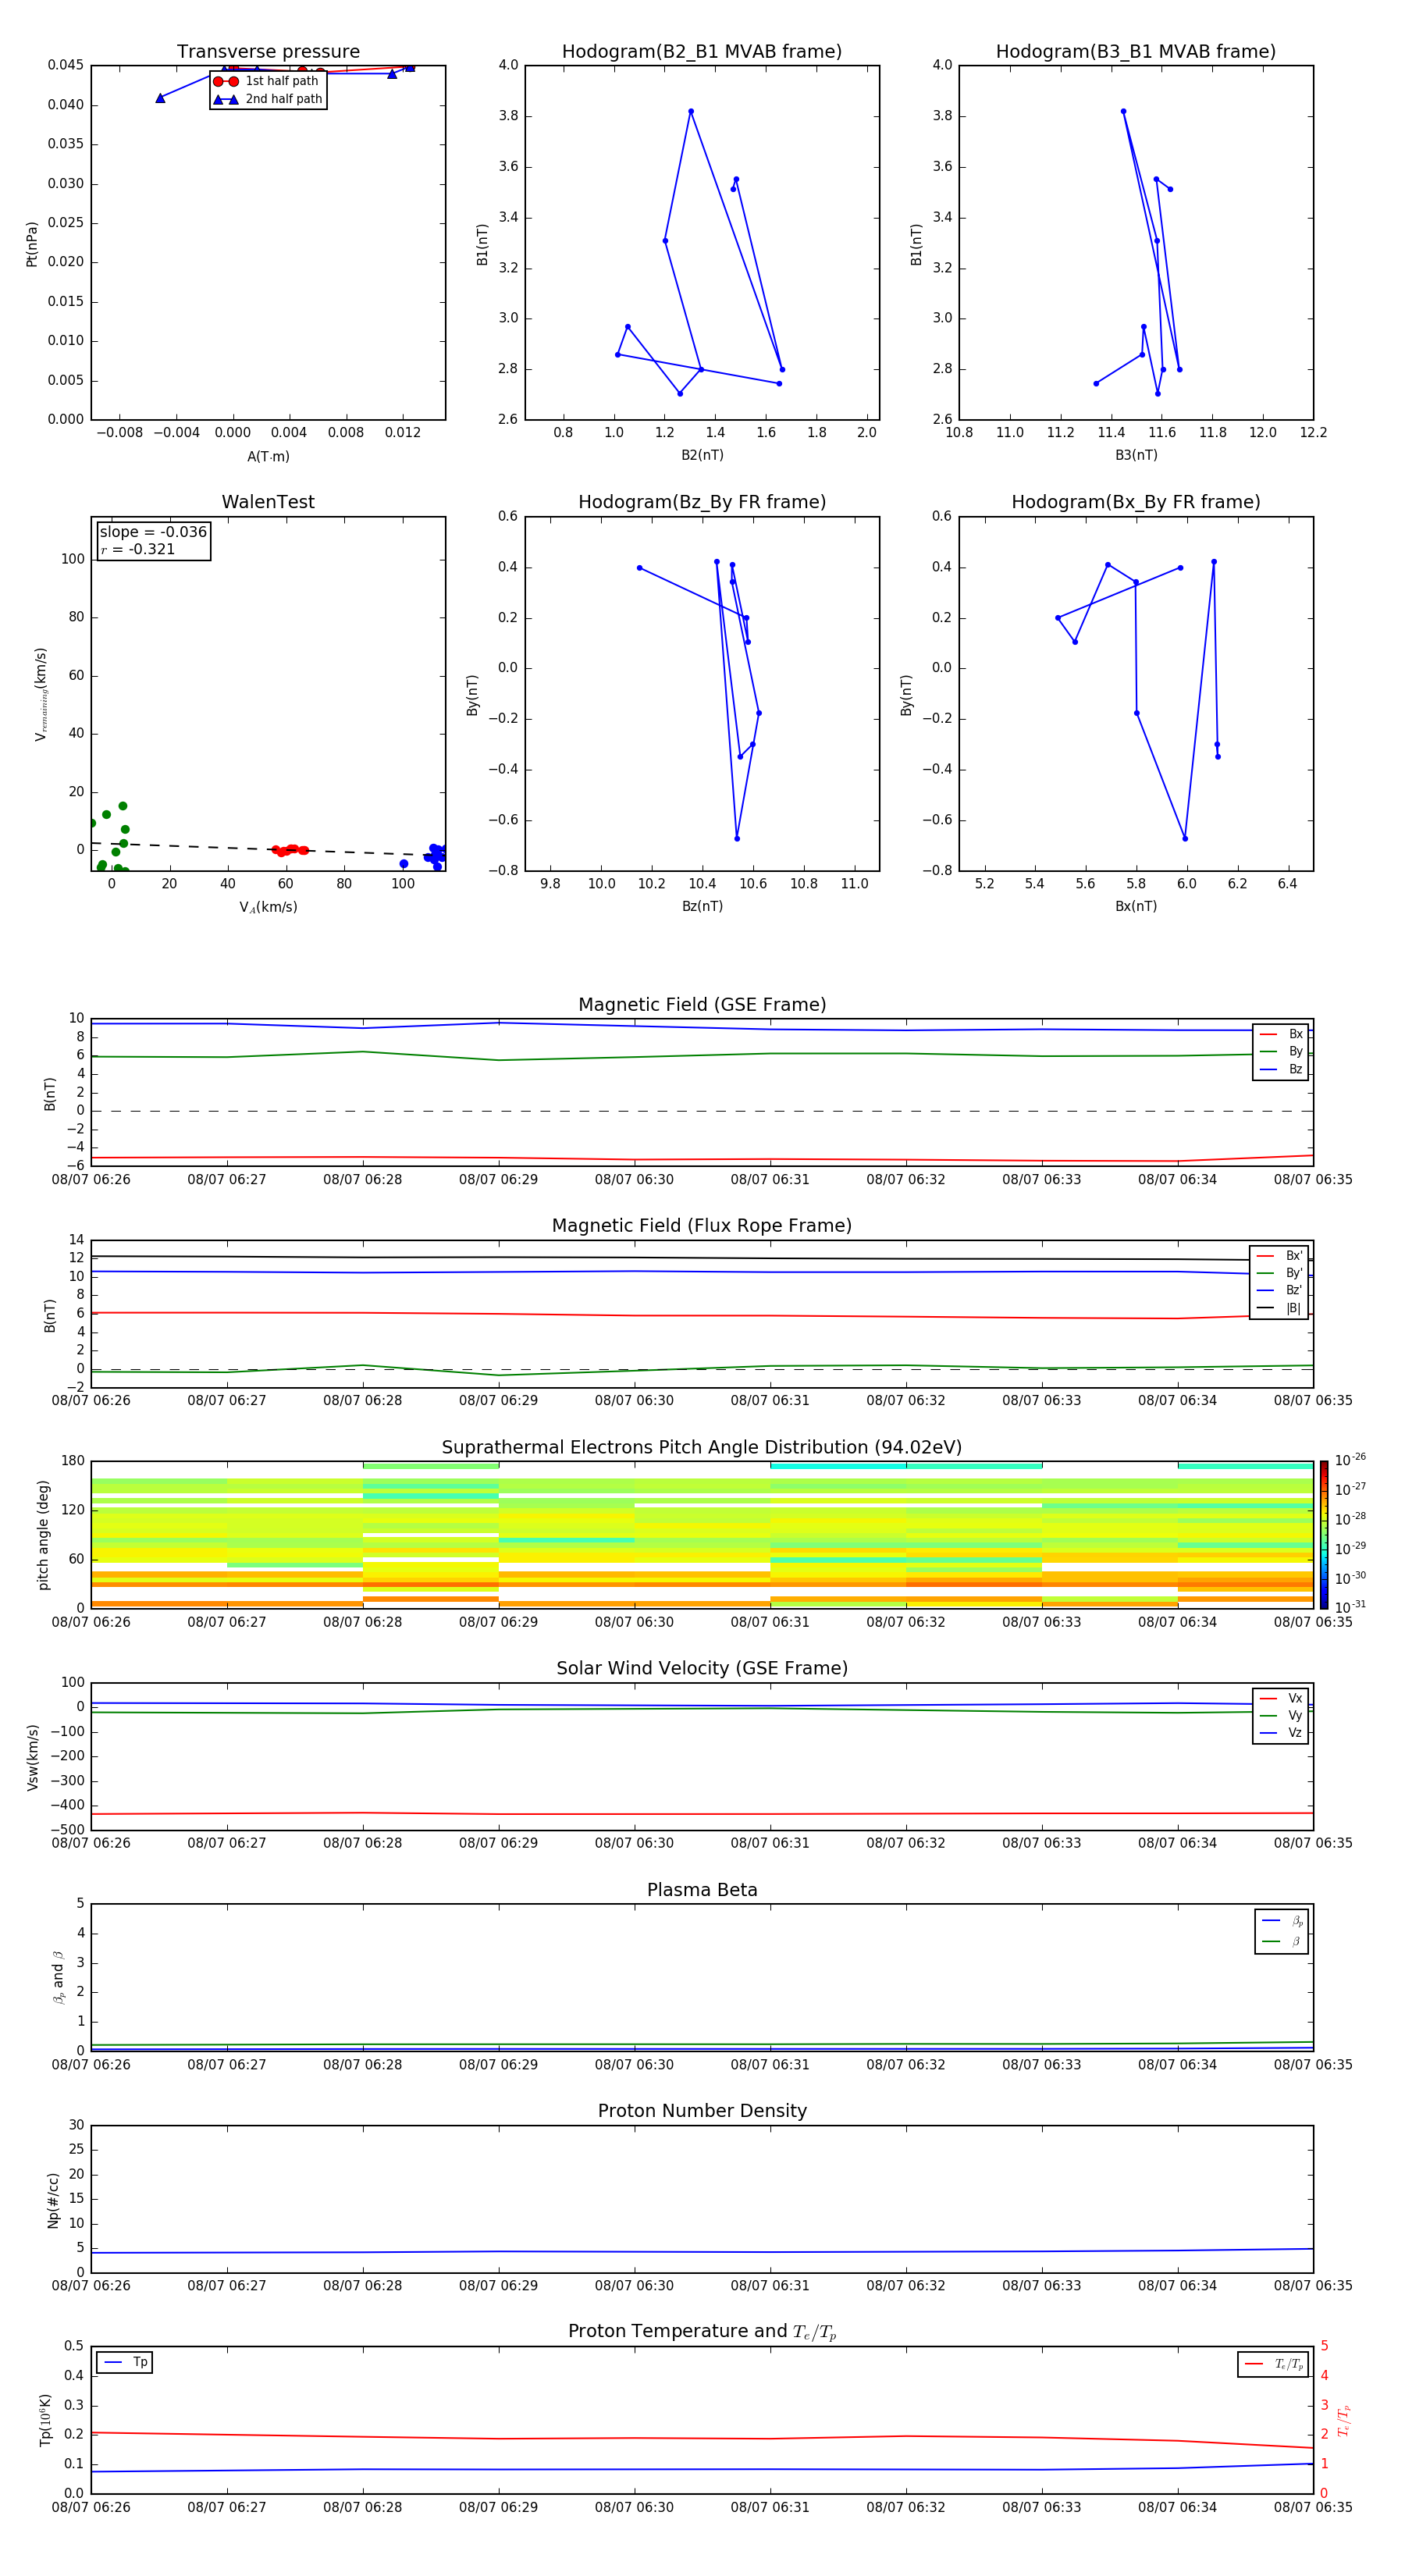Screen dimensions: 1405x2576
Task: Click the "Hodogram(Bz_By FR frame)" title
Action: click(x=702, y=502)
